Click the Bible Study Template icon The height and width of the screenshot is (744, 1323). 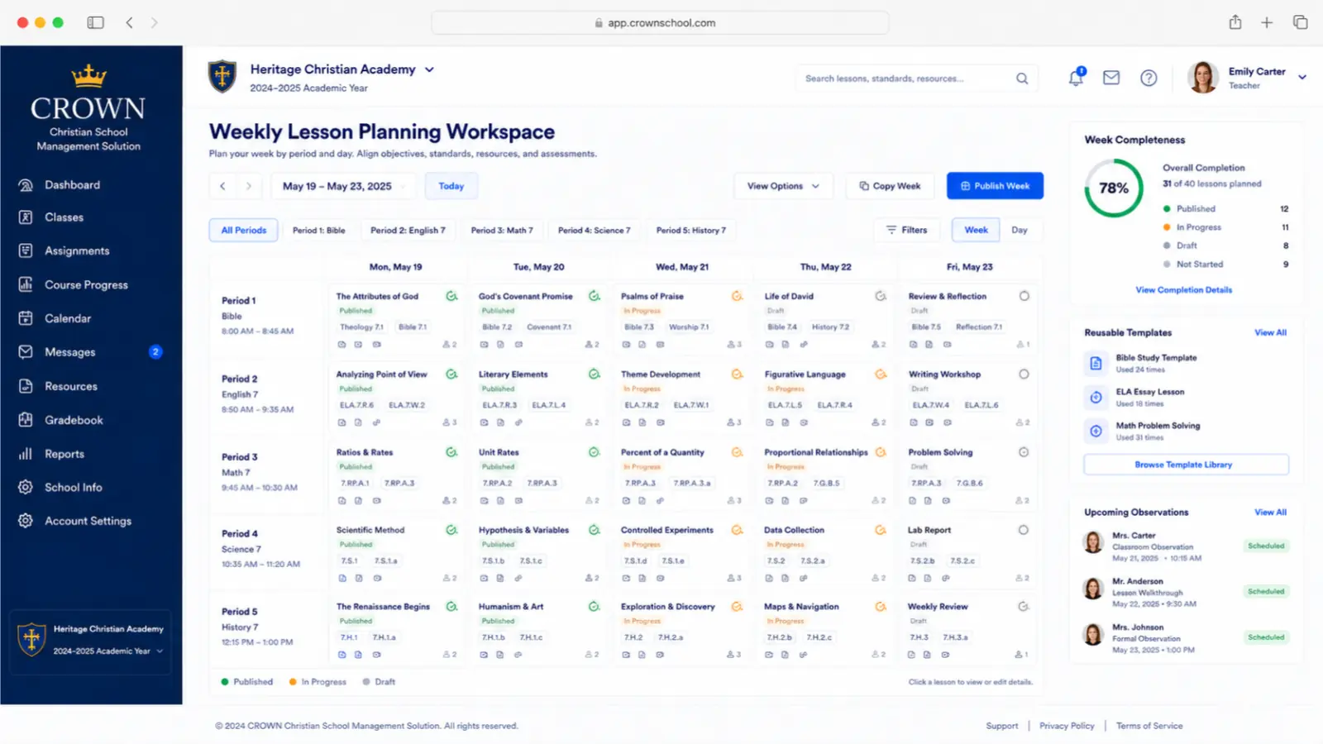(x=1096, y=363)
